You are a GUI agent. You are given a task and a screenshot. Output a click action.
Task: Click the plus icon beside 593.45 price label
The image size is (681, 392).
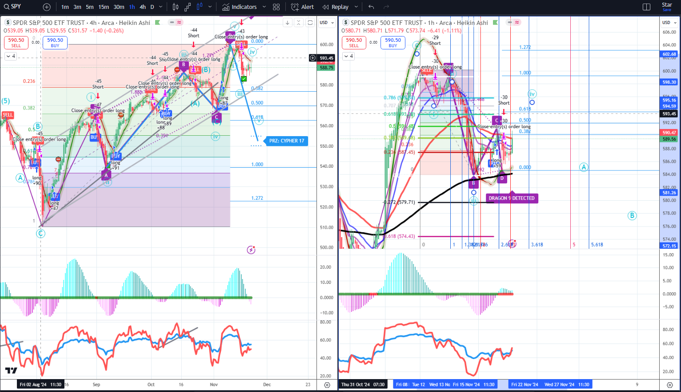312,58
